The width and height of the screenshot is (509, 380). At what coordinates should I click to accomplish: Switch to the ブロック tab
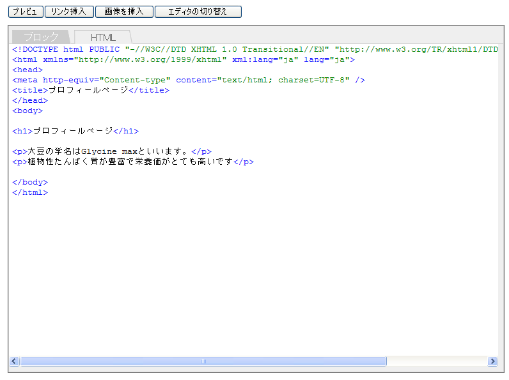[41, 37]
